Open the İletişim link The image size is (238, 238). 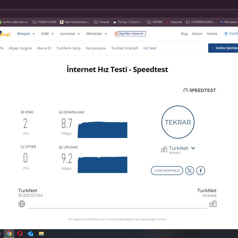[197, 34]
